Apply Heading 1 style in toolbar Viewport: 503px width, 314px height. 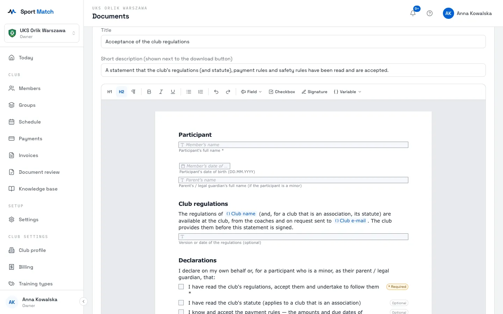pos(110,92)
